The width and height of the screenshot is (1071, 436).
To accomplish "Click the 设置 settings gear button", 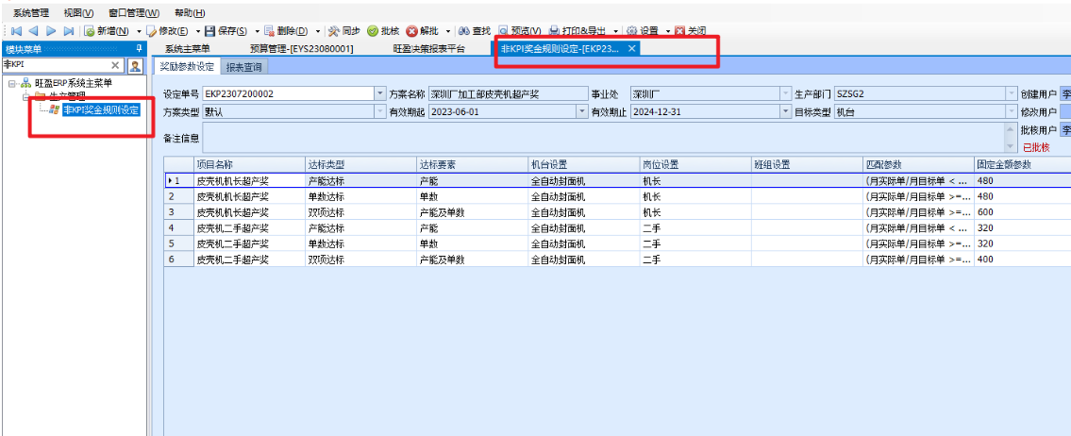I will [642, 31].
